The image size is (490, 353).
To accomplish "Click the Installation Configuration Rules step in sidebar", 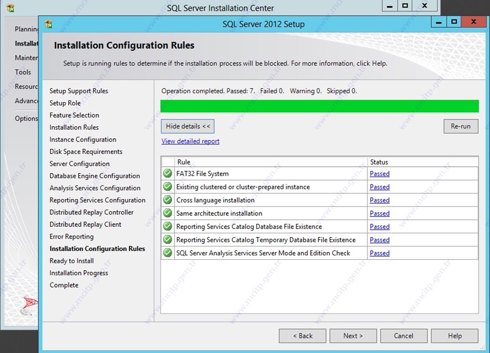I will pos(97,249).
